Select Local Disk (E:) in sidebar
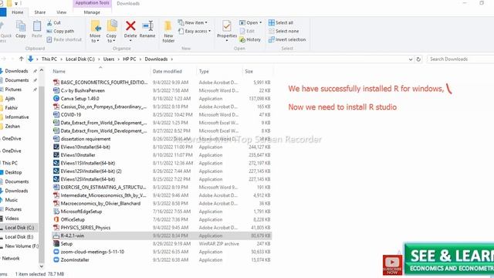Screen dimensions: 494x278 (x=19, y=237)
